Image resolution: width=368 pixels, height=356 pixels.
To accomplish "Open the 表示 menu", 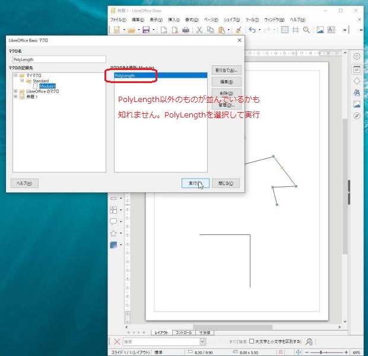I will (156, 20).
